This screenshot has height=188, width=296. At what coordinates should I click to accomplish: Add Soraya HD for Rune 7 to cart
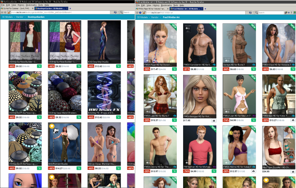coord(254,69)
